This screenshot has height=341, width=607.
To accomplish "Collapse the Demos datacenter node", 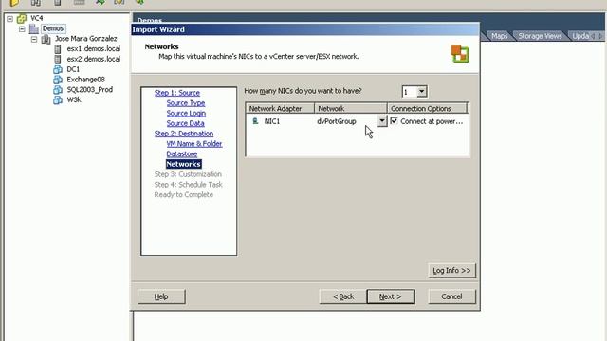I will [22, 28].
